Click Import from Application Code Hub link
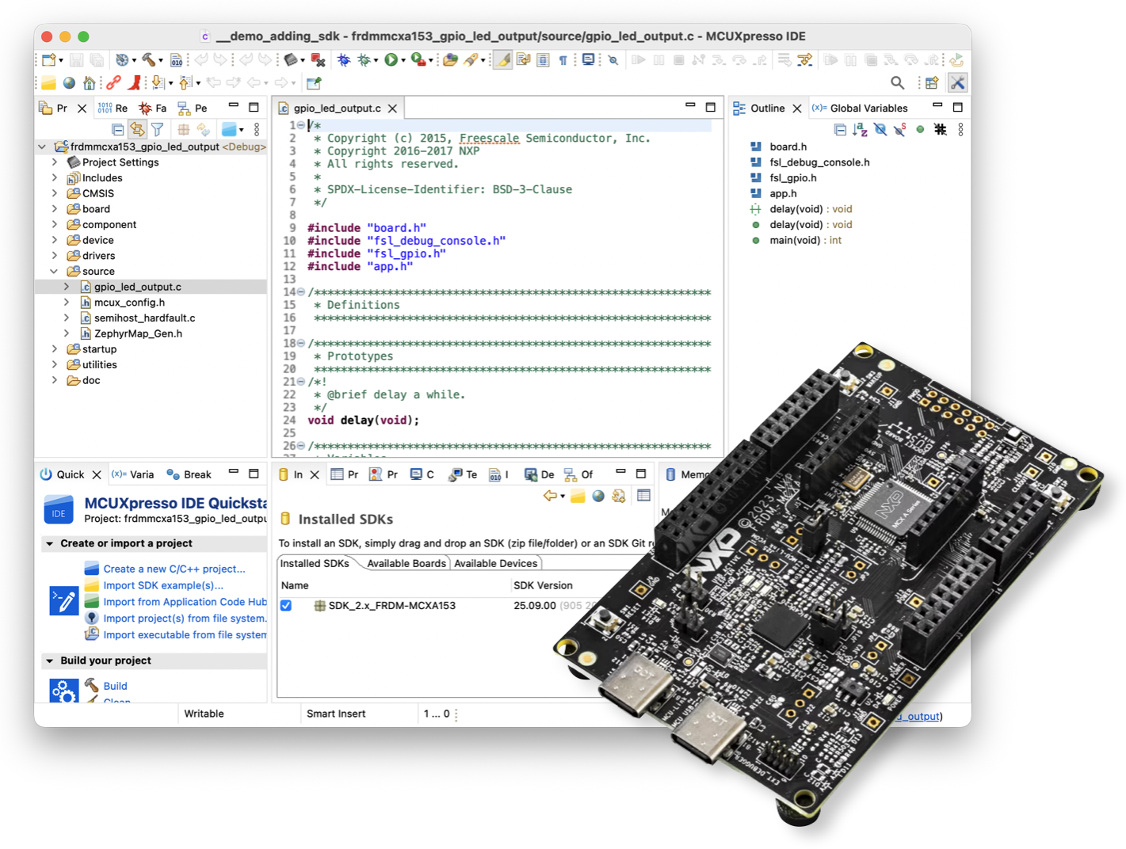This screenshot has height=849, width=1126. (x=185, y=602)
